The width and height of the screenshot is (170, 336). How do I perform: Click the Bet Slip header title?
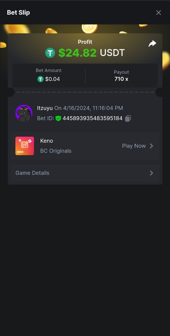coord(18,13)
